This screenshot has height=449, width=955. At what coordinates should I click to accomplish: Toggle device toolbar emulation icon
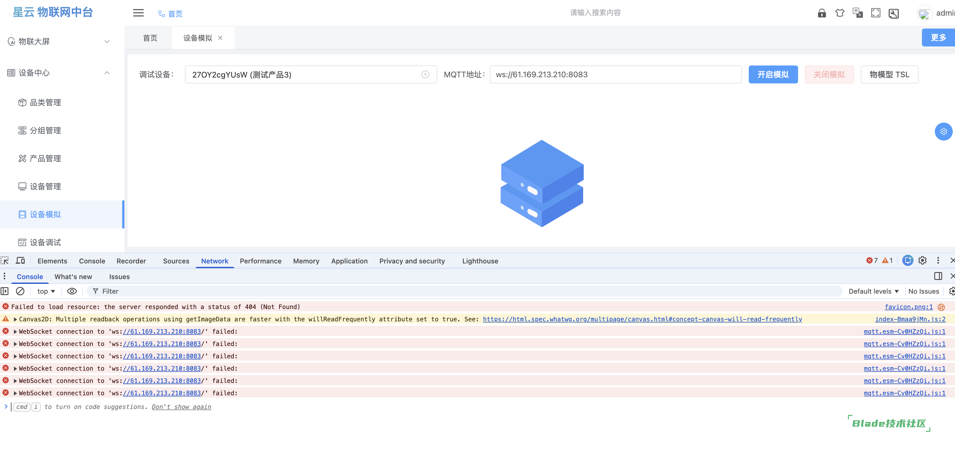pos(20,261)
